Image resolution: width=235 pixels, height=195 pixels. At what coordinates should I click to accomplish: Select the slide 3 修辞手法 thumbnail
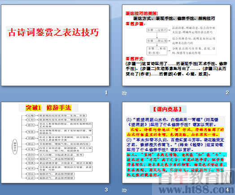[55, 143]
